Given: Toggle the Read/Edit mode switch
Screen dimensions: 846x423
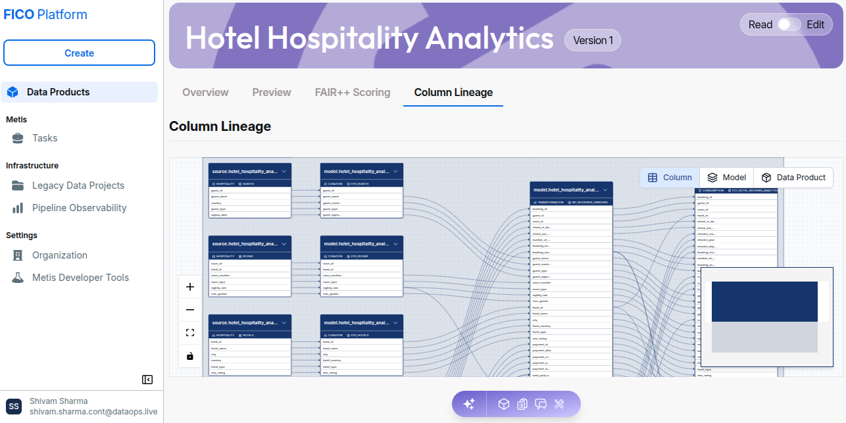Looking at the screenshot, I should coord(789,24).
